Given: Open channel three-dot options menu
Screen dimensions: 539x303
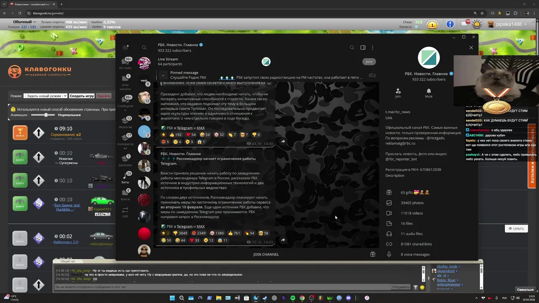Looking at the screenshot, I should (373, 48).
